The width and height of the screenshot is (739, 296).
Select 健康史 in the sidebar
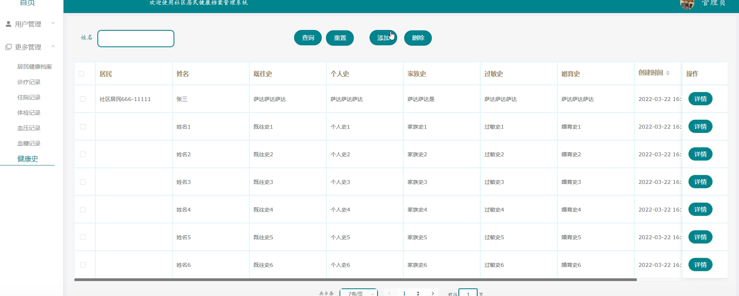tap(28, 159)
